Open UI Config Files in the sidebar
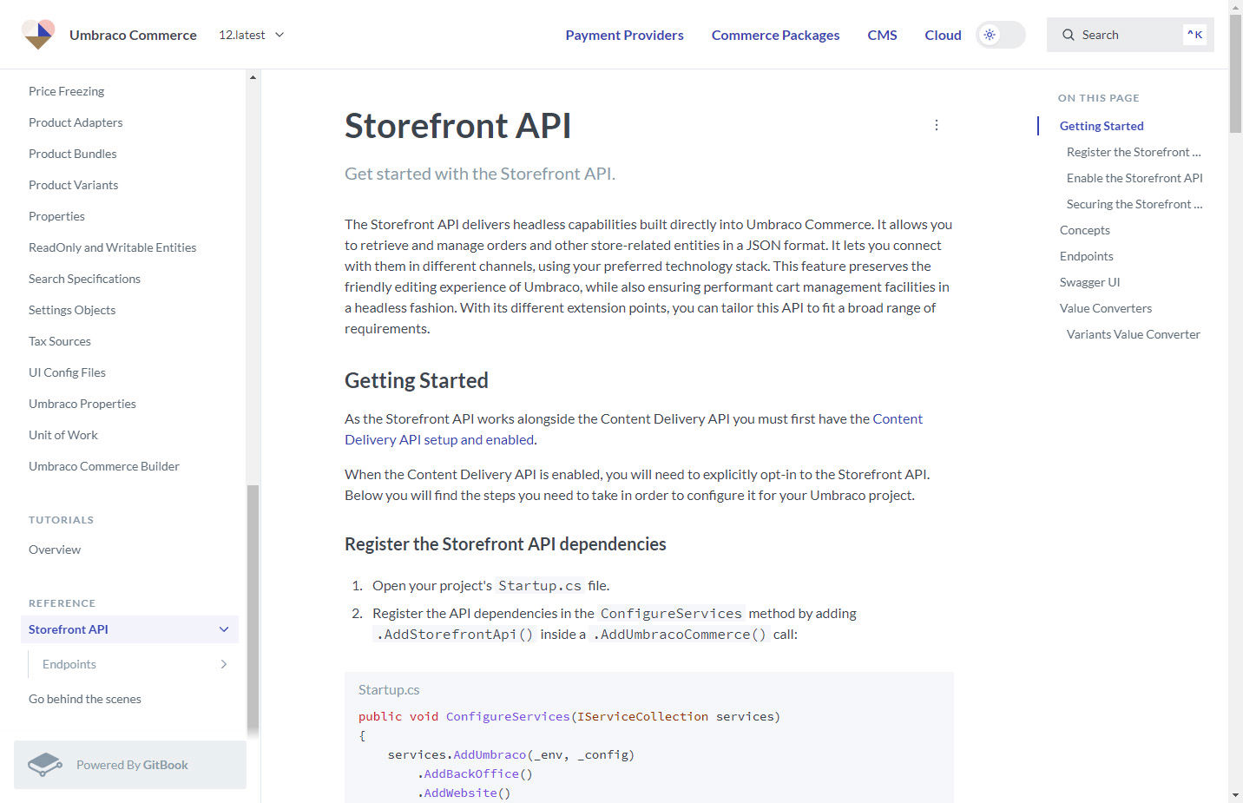Viewport: 1243px width, 803px height. 67,372
